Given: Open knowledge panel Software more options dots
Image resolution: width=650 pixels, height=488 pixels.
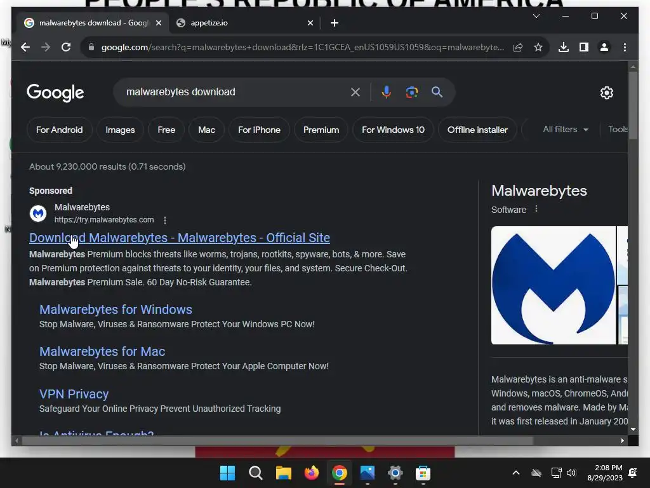Looking at the screenshot, I should (x=536, y=208).
